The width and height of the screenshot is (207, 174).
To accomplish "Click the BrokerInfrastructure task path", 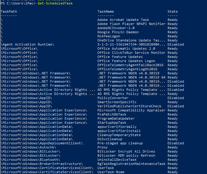I will [42, 164].
